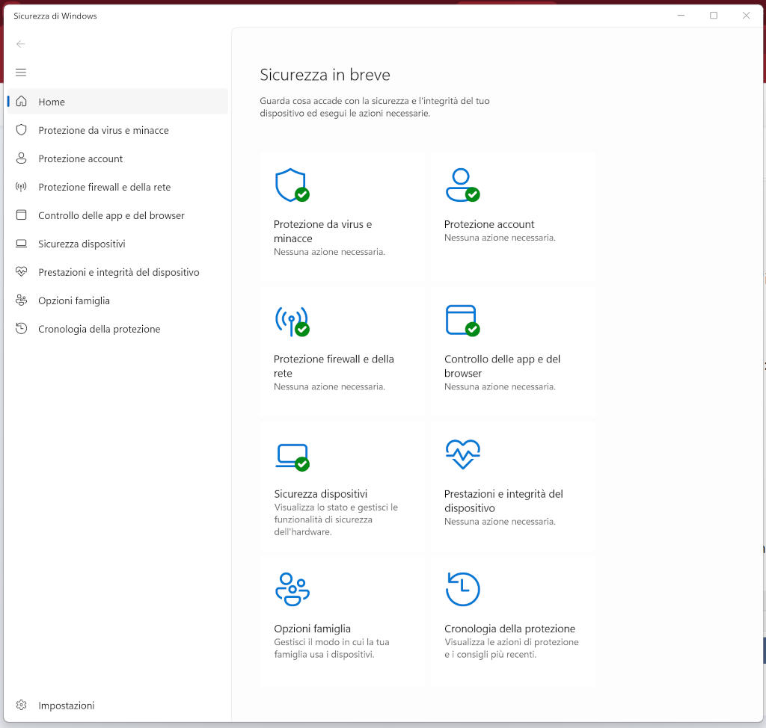Click the Opzioni famiglia card title
Image resolution: width=766 pixels, height=728 pixels.
pyautogui.click(x=312, y=629)
